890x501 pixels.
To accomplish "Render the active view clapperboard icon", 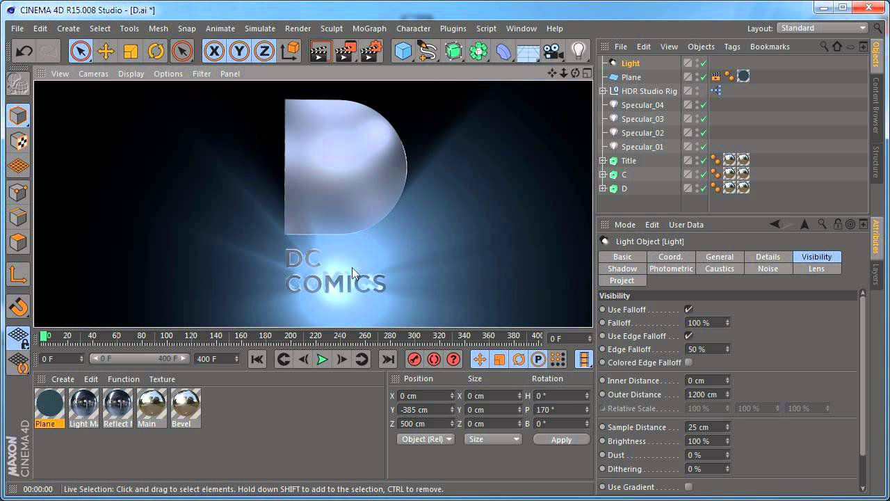I will (x=320, y=51).
